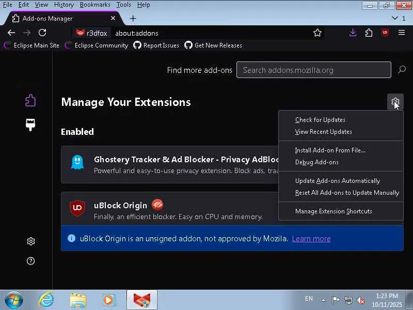Viewport: 413px width, 310px height.
Task: Click the Ghostery ghost icon
Action: [77, 162]
